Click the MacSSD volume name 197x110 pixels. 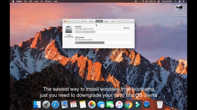pos(78,27)
